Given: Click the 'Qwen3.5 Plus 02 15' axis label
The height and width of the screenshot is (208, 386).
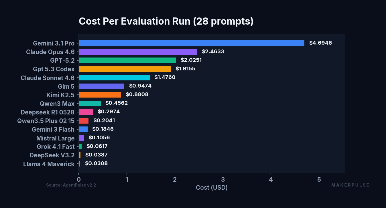Looking at the screenshot, I should click(46, 121).
